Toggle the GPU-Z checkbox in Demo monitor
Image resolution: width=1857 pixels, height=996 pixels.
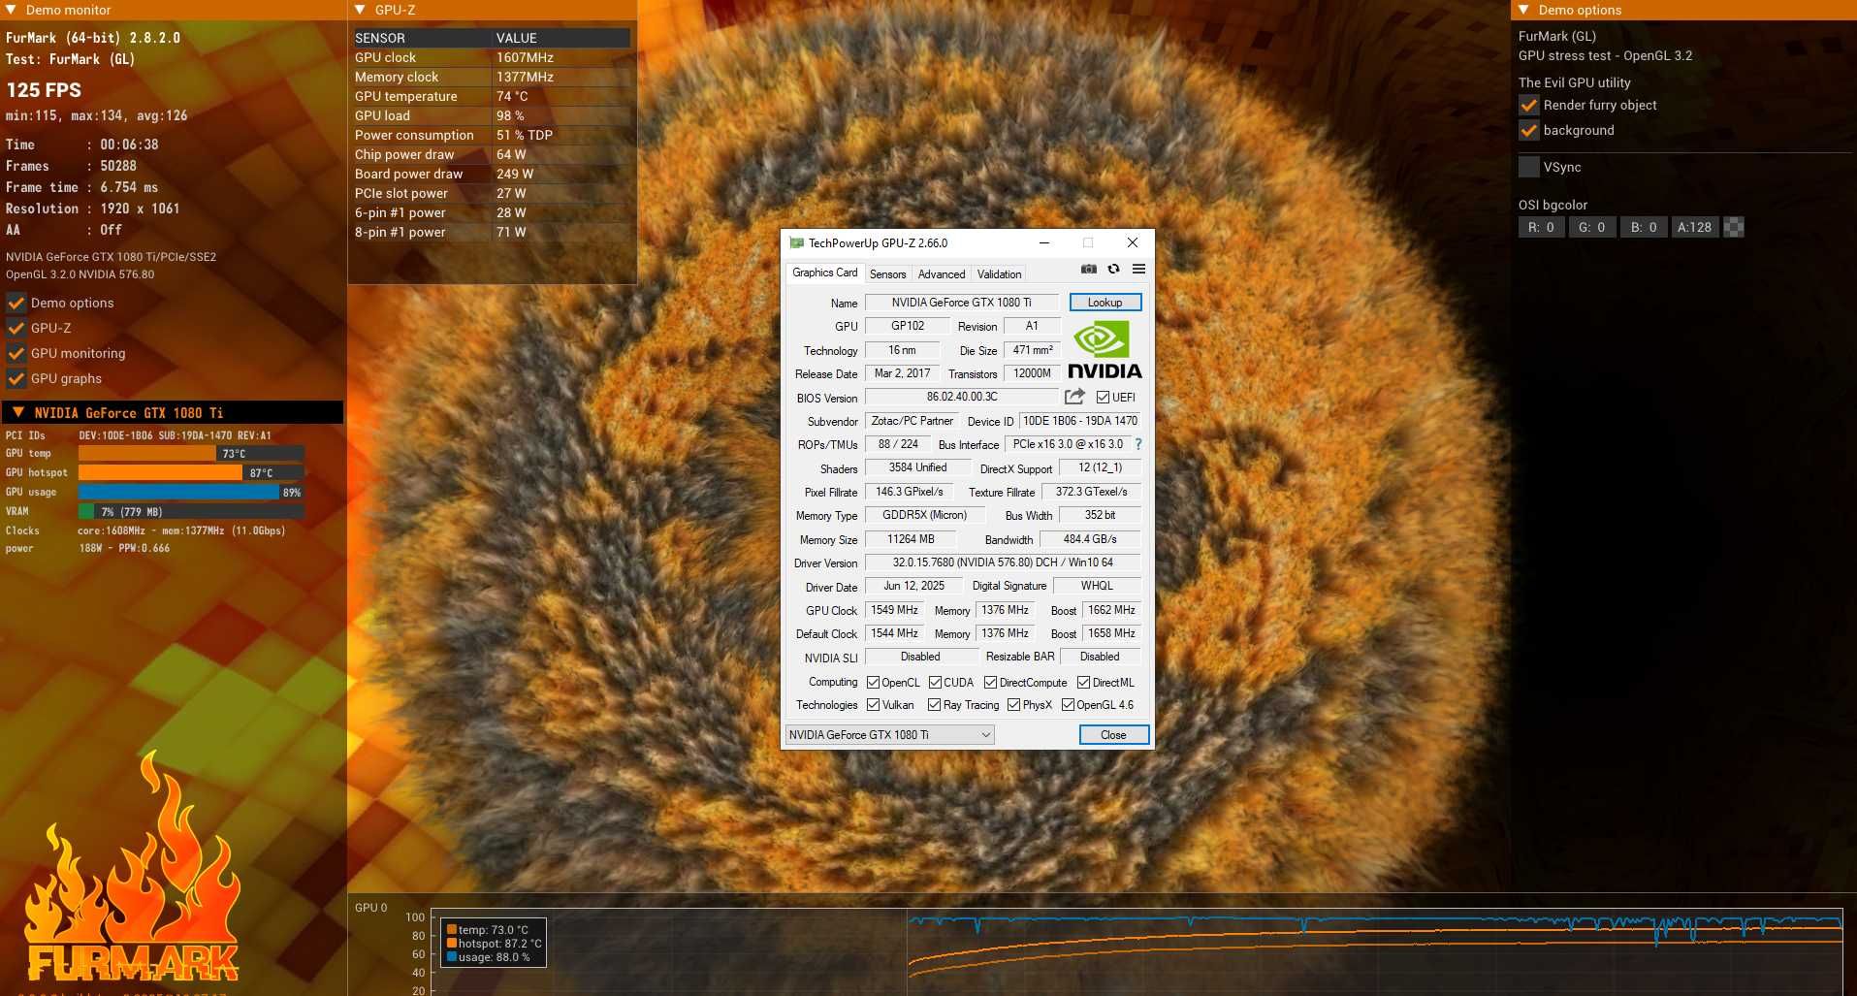[x=16, y=328]
